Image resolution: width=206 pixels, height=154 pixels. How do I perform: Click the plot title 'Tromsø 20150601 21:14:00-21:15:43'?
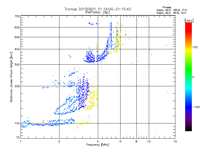(x=98, y=9)
